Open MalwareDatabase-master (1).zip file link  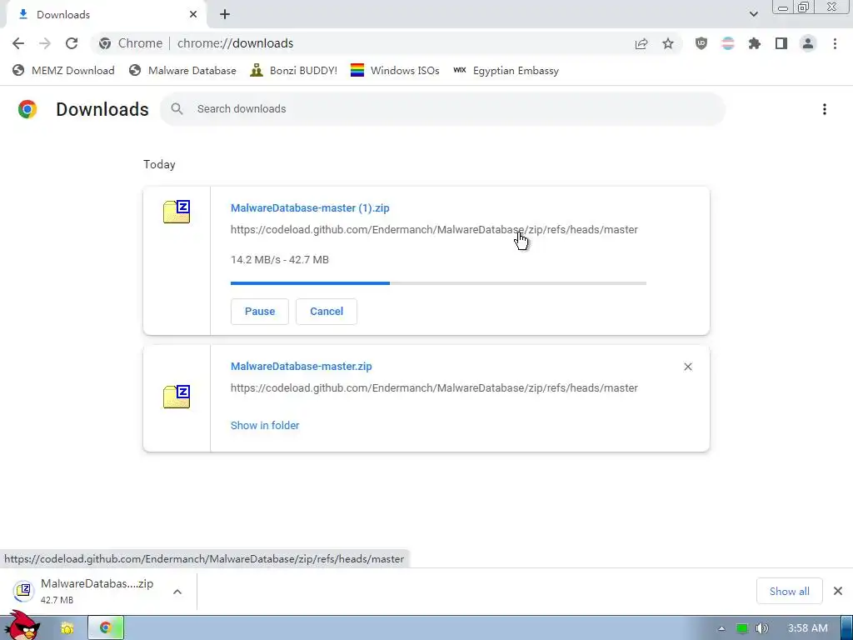pyautogui.click(x=310, y=207)
